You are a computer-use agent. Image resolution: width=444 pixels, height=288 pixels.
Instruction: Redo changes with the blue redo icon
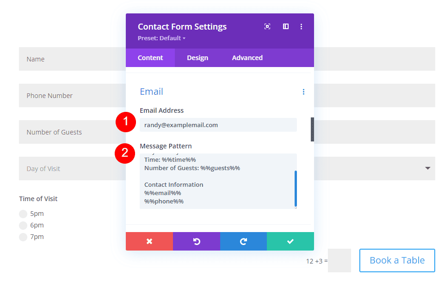(x=243, y=241)
